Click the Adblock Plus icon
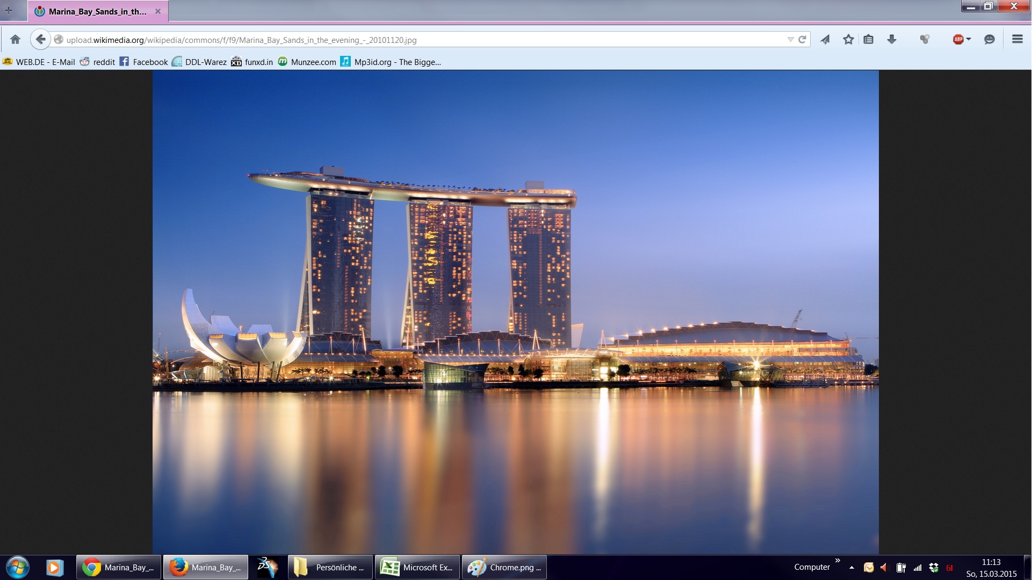 (958, 39)
